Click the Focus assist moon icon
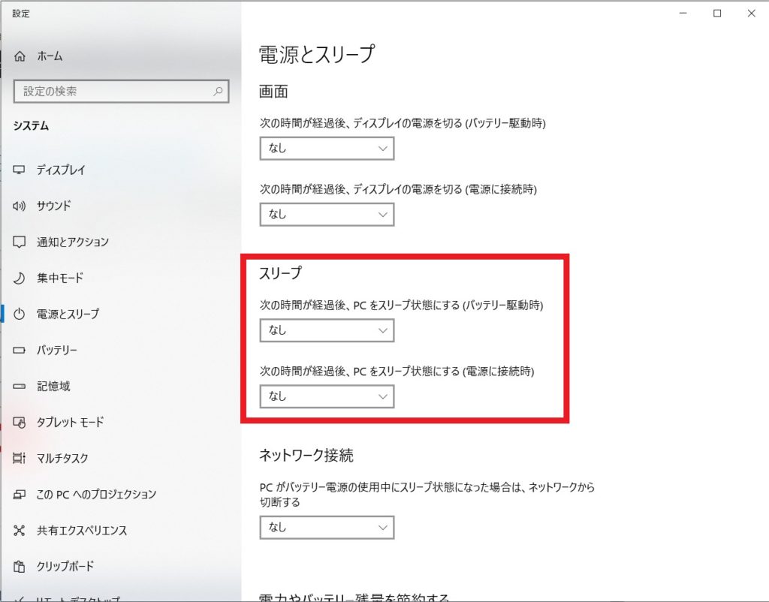The width and height of the screenshot is (769, 602). [x=20, y=278]
